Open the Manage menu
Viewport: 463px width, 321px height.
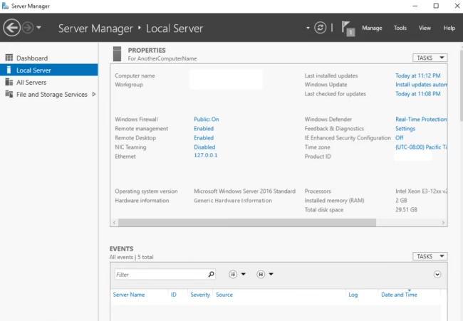point(372,28)
